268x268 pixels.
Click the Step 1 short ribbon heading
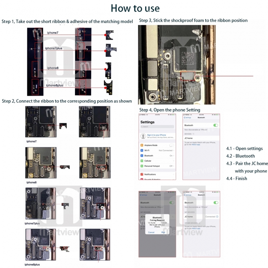(x=67, y=21)
